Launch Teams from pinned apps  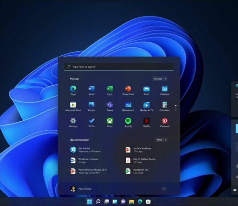click(x=110, y=107)
